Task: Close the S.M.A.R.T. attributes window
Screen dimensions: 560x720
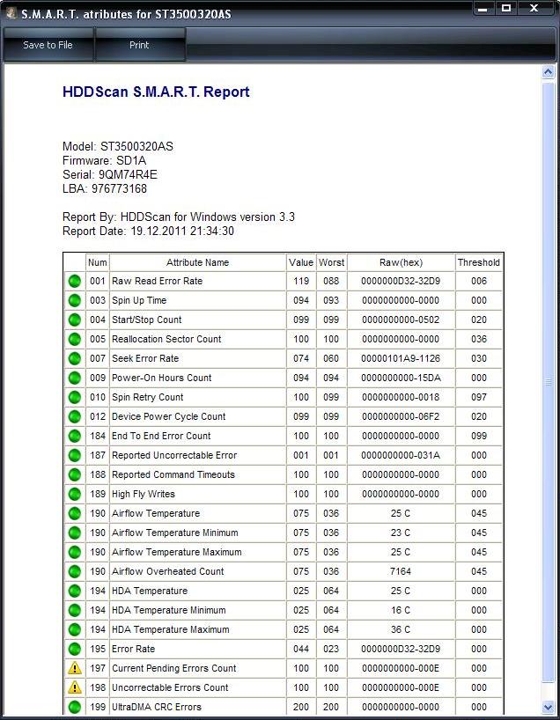Action: [x=534, y=8]
